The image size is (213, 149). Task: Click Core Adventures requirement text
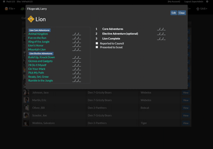(113, 29)
